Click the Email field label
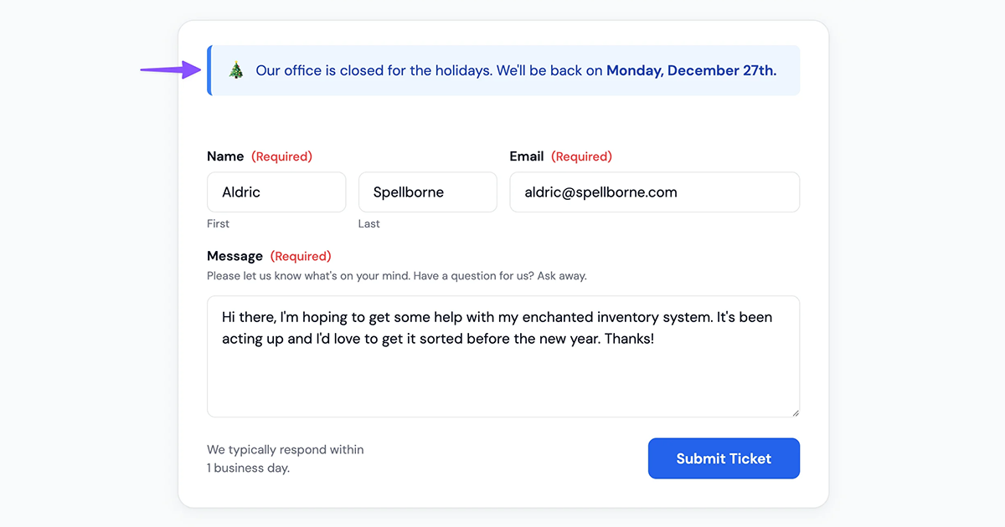 point(527,156)
